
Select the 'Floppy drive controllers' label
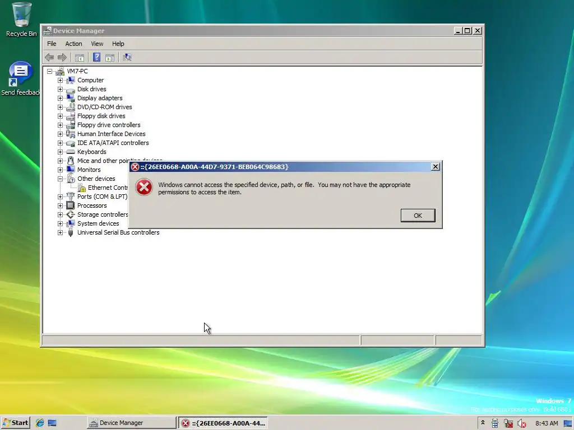point(109,125)
